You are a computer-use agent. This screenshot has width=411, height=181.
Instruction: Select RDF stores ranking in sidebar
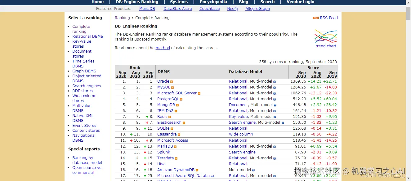(83, 91)
